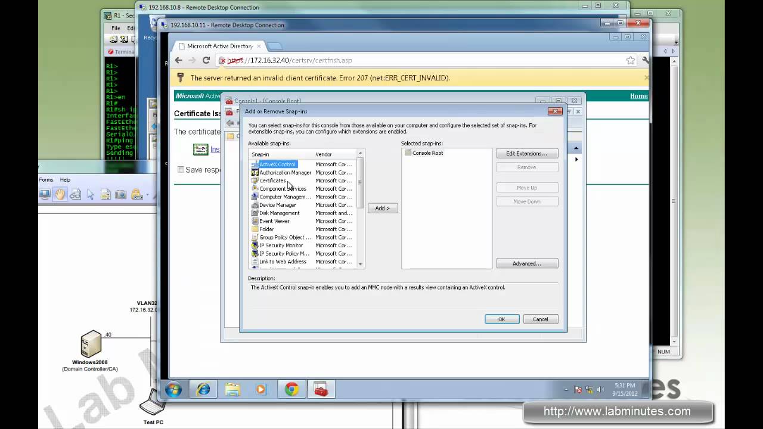
Task: Click the camera snapshot icon in the diagram toolbar
Action: coord(120,194)
